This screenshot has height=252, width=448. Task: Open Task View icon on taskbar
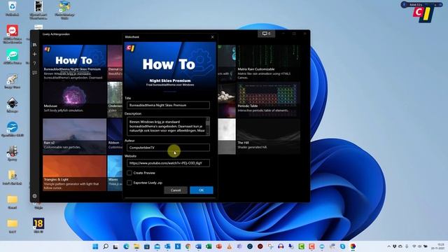[115, 246]
